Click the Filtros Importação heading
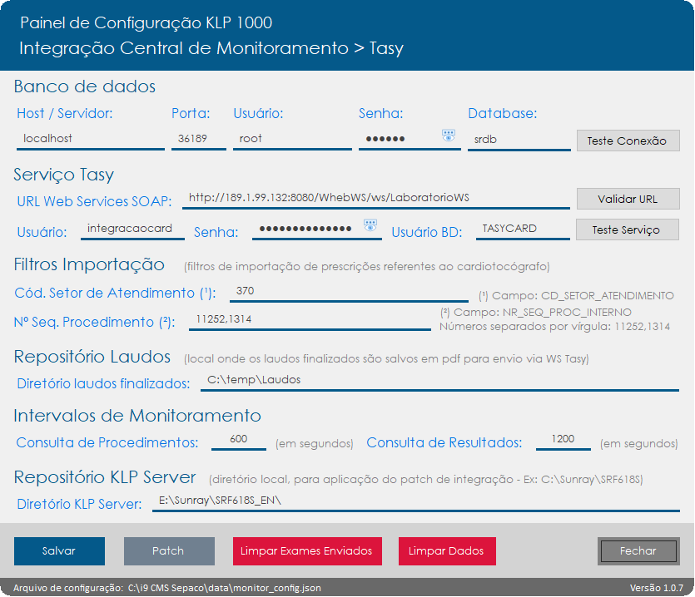695x597 pixels. [89, 265]
